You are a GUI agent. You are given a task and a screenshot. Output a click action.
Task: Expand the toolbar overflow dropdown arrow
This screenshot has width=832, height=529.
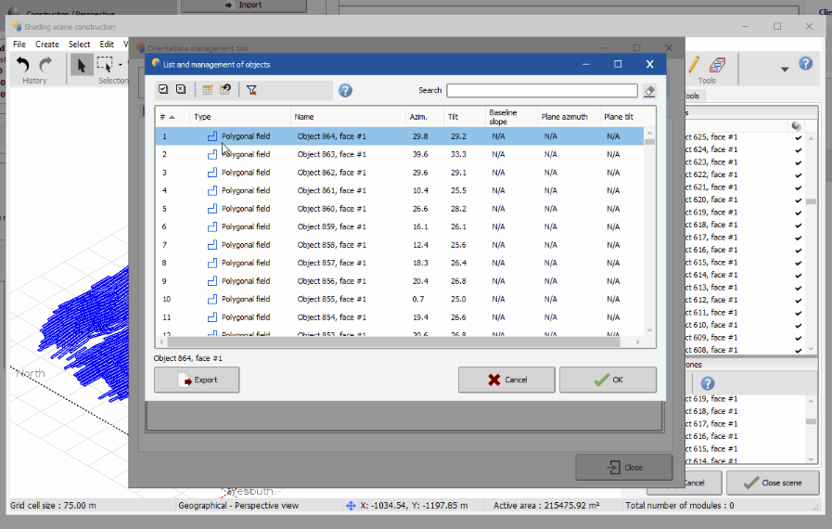[x=785, y=69]
